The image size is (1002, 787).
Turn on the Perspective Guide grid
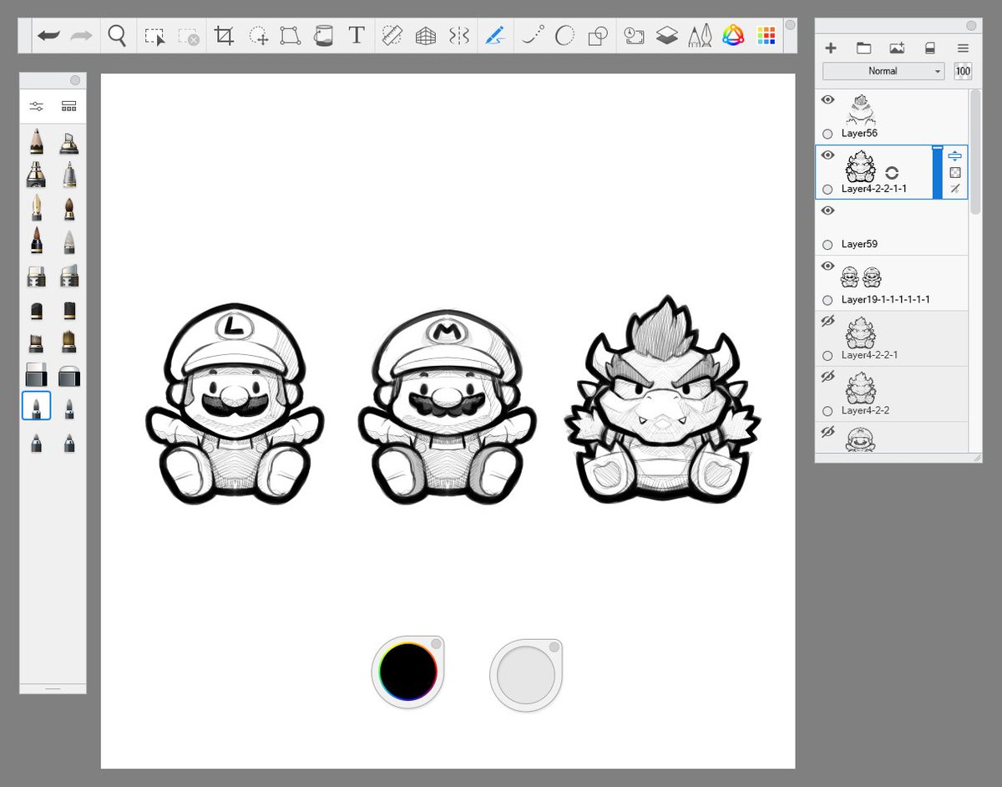pos(426,36)
